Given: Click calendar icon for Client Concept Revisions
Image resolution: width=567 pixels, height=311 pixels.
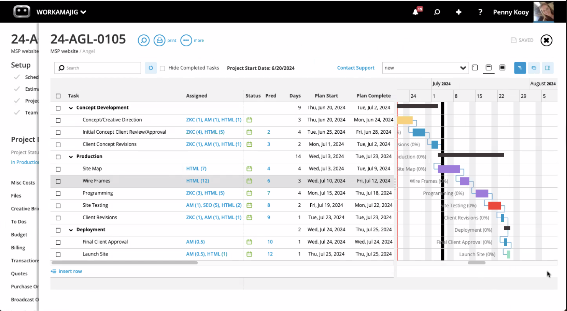Looking at the screenshot, I should 249,144.
